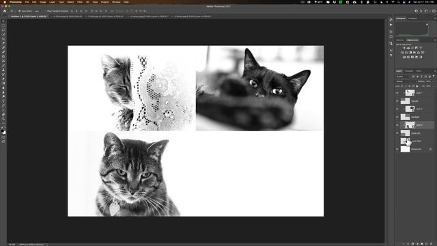Image resolution: width=437 pixels, height=246 pixels.
Task: Toggle Quick Mask mode icon
Action: [x=3, y=137]
